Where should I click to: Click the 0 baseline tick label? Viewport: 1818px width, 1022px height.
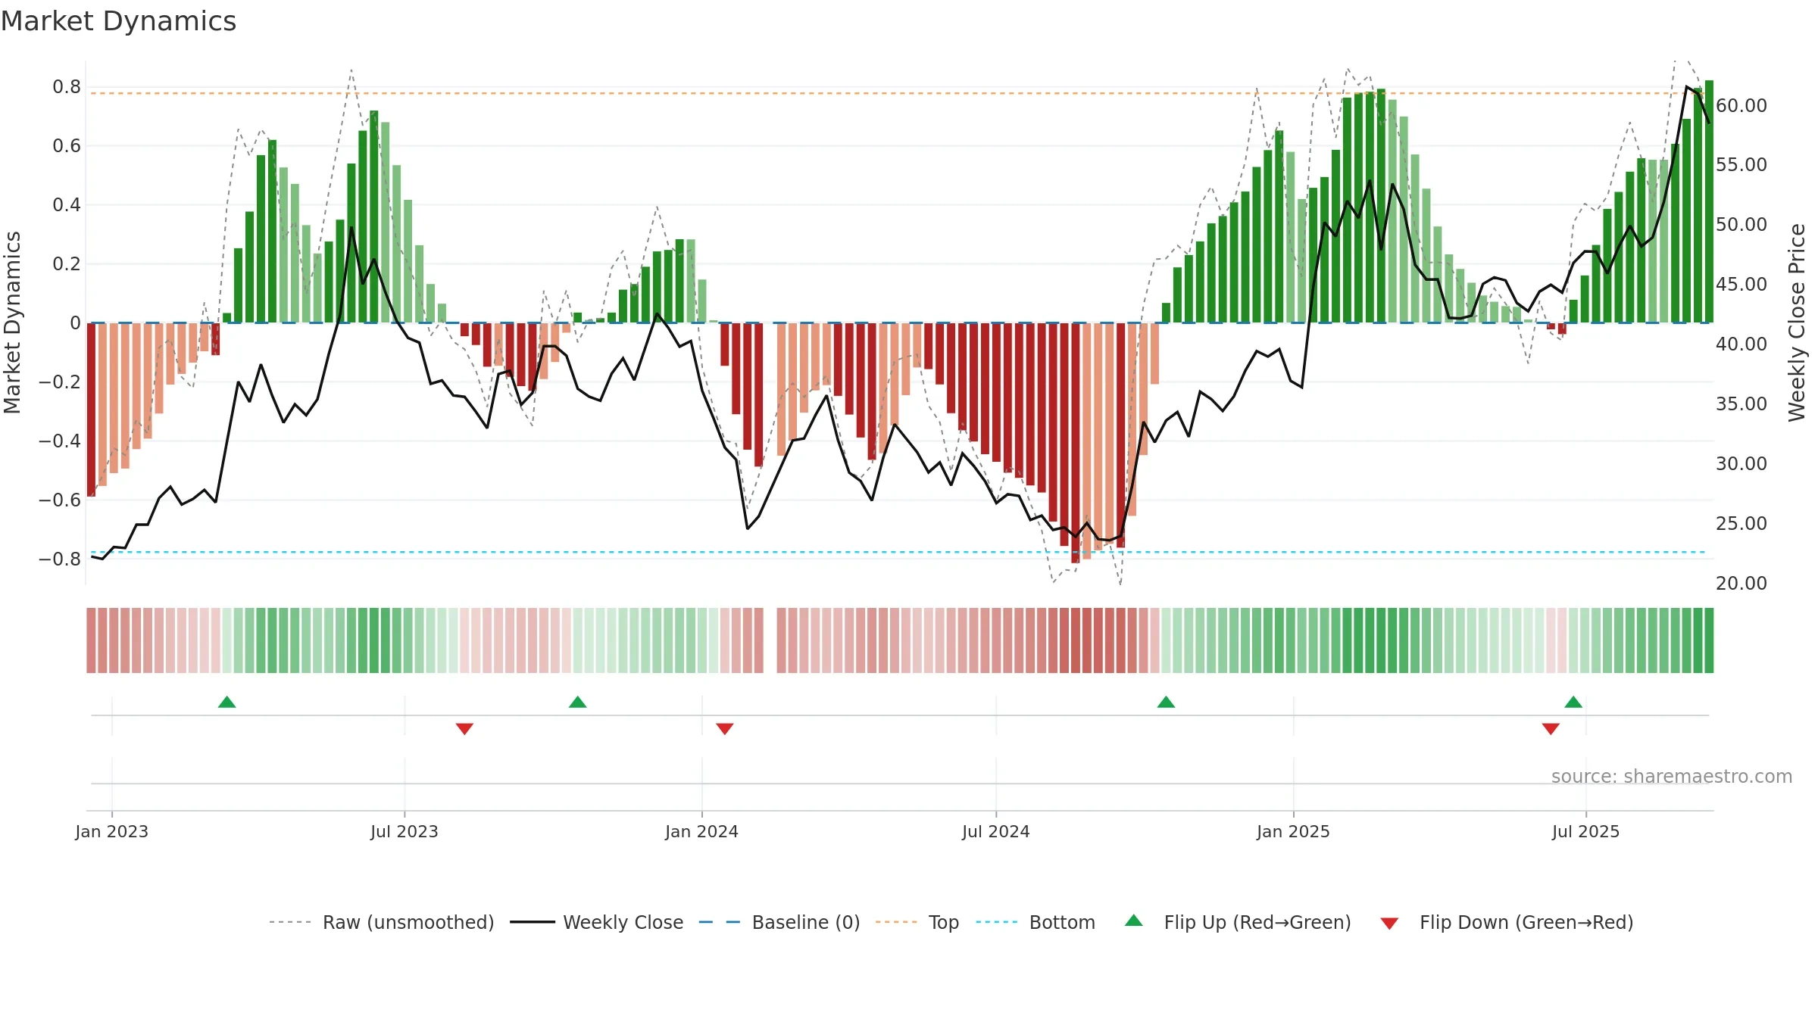click(75, 323)
